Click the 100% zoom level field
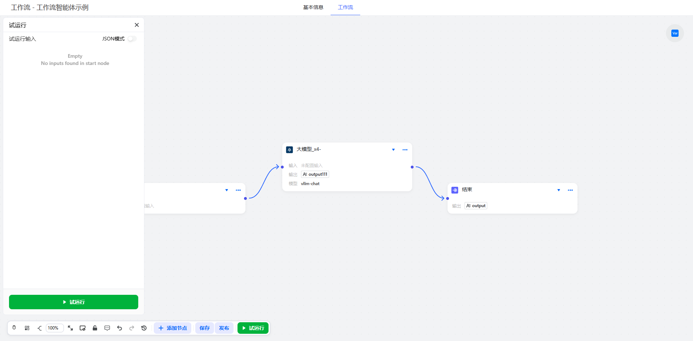The height and width of the screenshot is (341, 693). (55, 328)
